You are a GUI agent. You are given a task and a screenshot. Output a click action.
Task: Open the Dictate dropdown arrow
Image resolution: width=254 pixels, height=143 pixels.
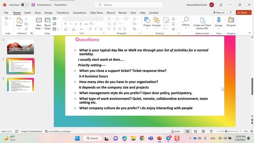[x=219, y=29]
